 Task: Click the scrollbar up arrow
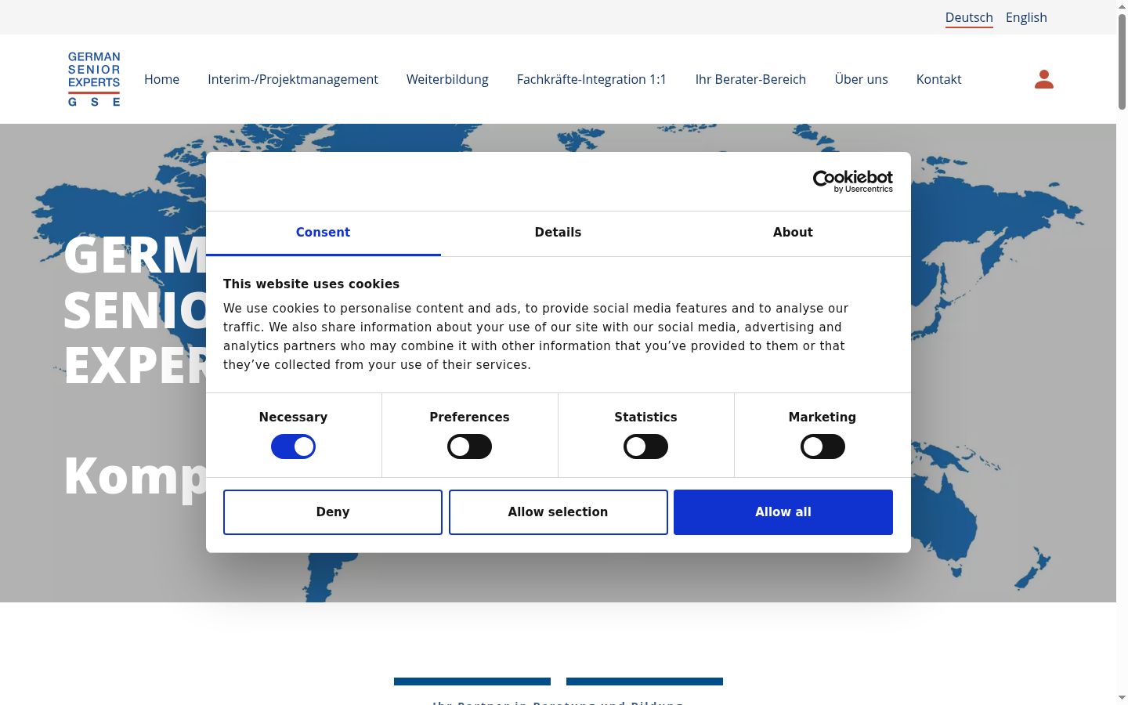point(1122,6)
